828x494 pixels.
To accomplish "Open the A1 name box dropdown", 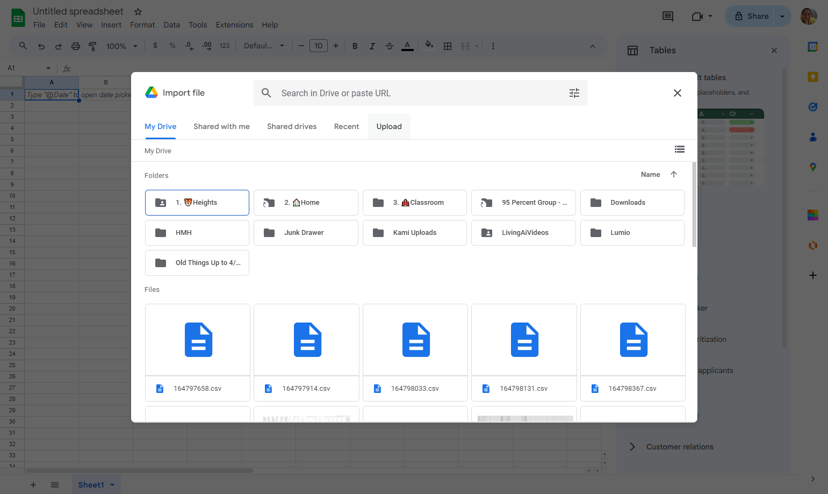I will point(48,68).
